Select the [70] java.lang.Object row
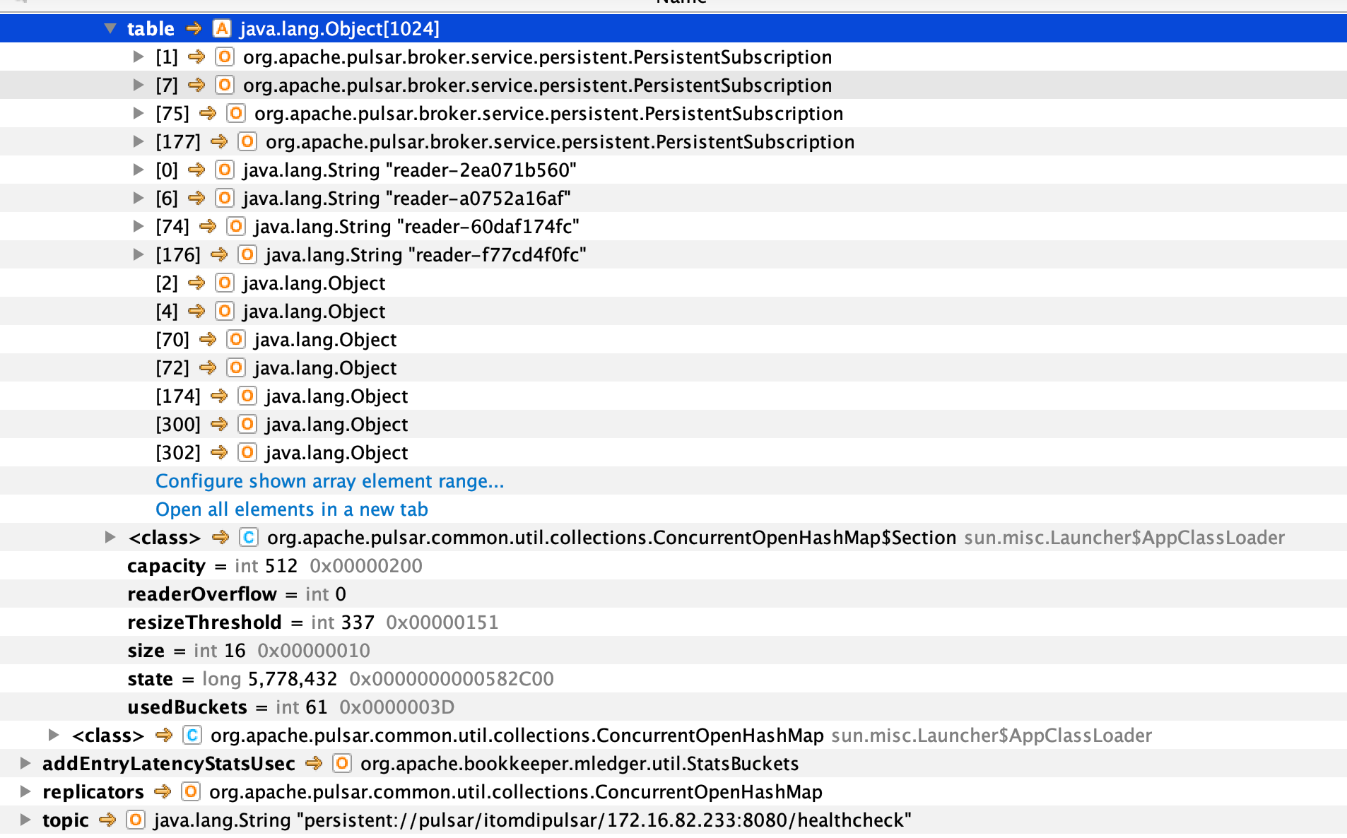This screenshot has height=838, width=1347. click(x=673, y=340)
